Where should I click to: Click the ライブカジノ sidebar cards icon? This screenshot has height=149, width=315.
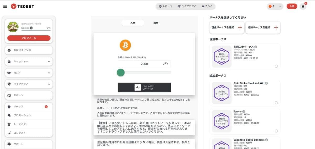(x=9, y=84)
